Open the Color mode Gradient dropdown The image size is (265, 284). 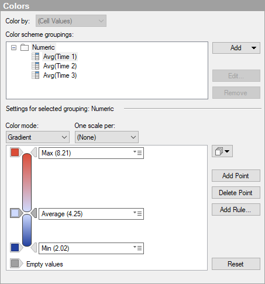[x=37, y=137]
